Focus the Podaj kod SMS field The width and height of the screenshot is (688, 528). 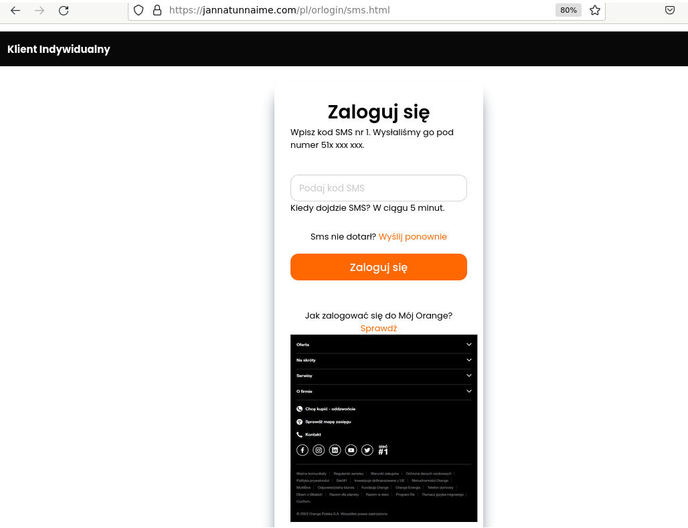coord(378,188)
